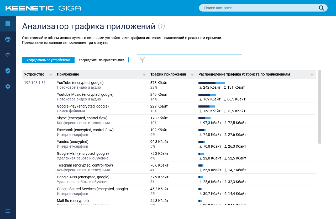
Task: Select the 'Skype (encrypted, control-flow)' row
Action: 185,120
